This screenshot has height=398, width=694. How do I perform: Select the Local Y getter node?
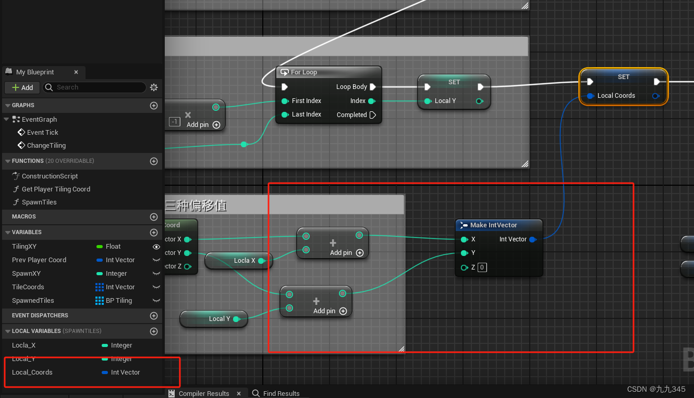(214, 319)
